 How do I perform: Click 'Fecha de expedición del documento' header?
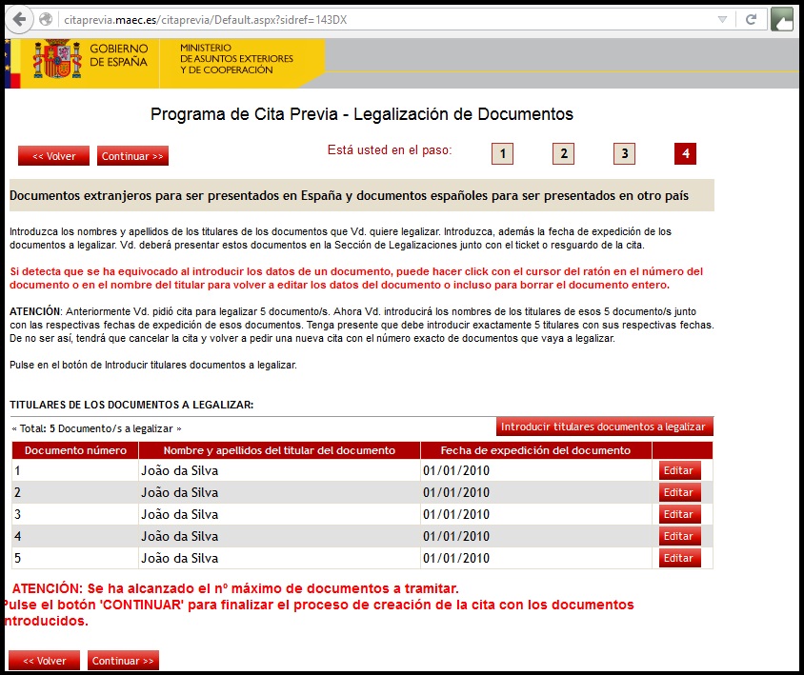point(535,450)
